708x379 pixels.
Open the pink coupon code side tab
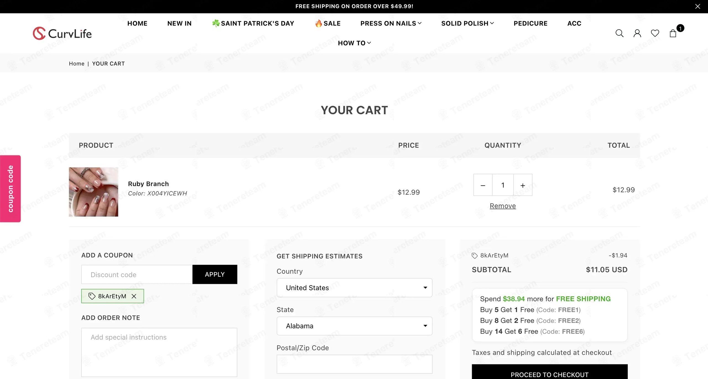(10, 189)
